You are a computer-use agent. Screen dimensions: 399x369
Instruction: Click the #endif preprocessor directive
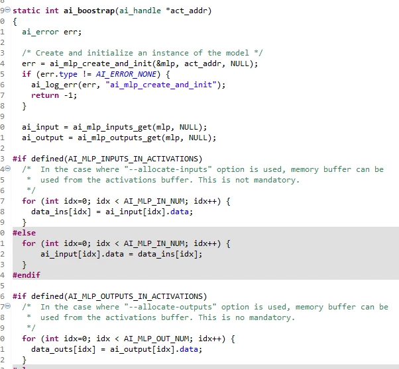27,275
